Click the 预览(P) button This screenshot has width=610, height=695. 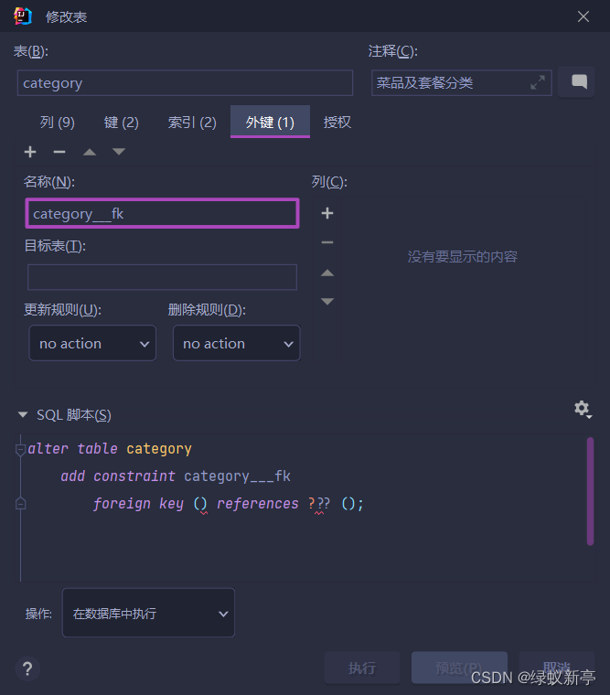click(x=459, y=668)
